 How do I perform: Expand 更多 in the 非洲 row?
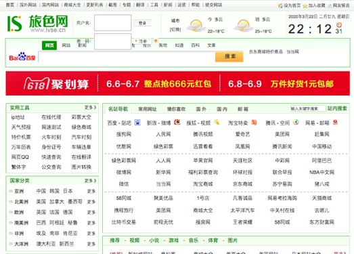point(91,233)
